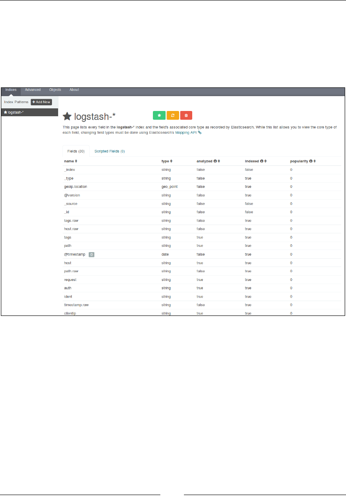Viewport: 346px width, 499px height.
Task: Click the path.raw field name
Action: tap(71, 271)
